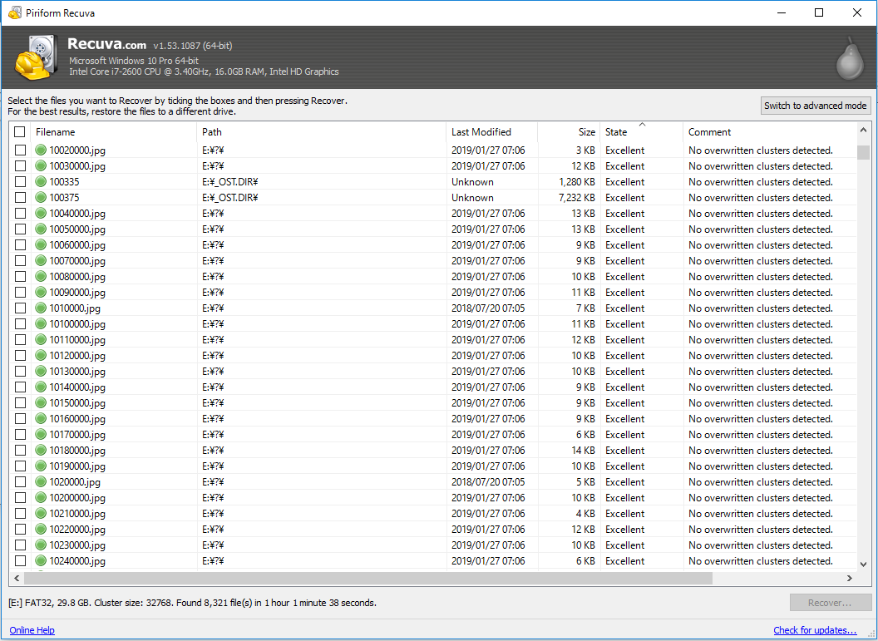
Task: Click green status dot for 1020000.jpg
Action: [x=41, y=482]
